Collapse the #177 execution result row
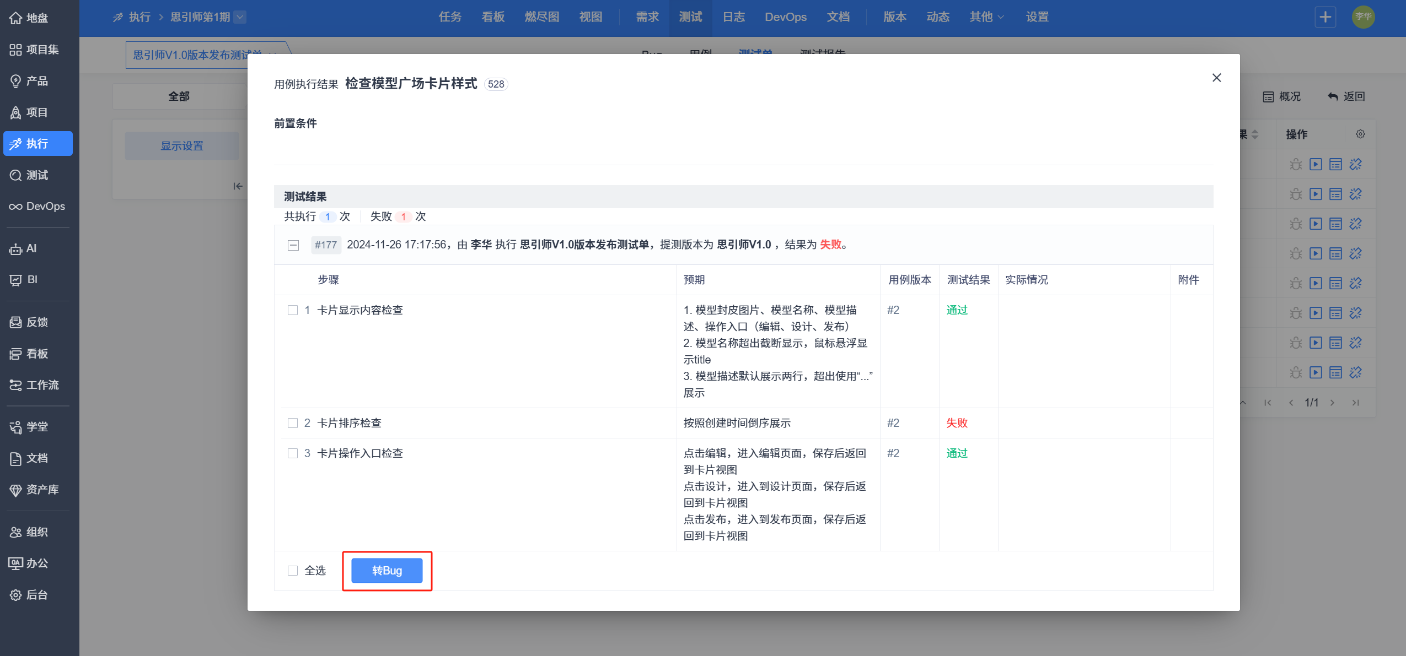 tap(293, 245)
